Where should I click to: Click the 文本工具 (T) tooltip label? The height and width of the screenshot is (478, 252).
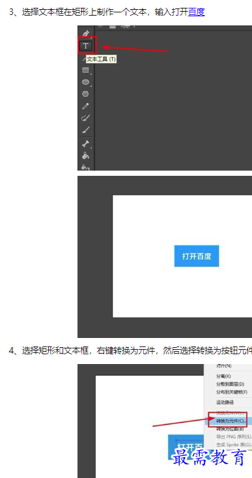[101, 59]
